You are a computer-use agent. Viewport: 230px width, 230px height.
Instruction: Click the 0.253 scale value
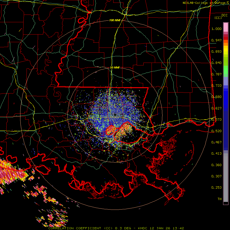[x=216, y=188]
